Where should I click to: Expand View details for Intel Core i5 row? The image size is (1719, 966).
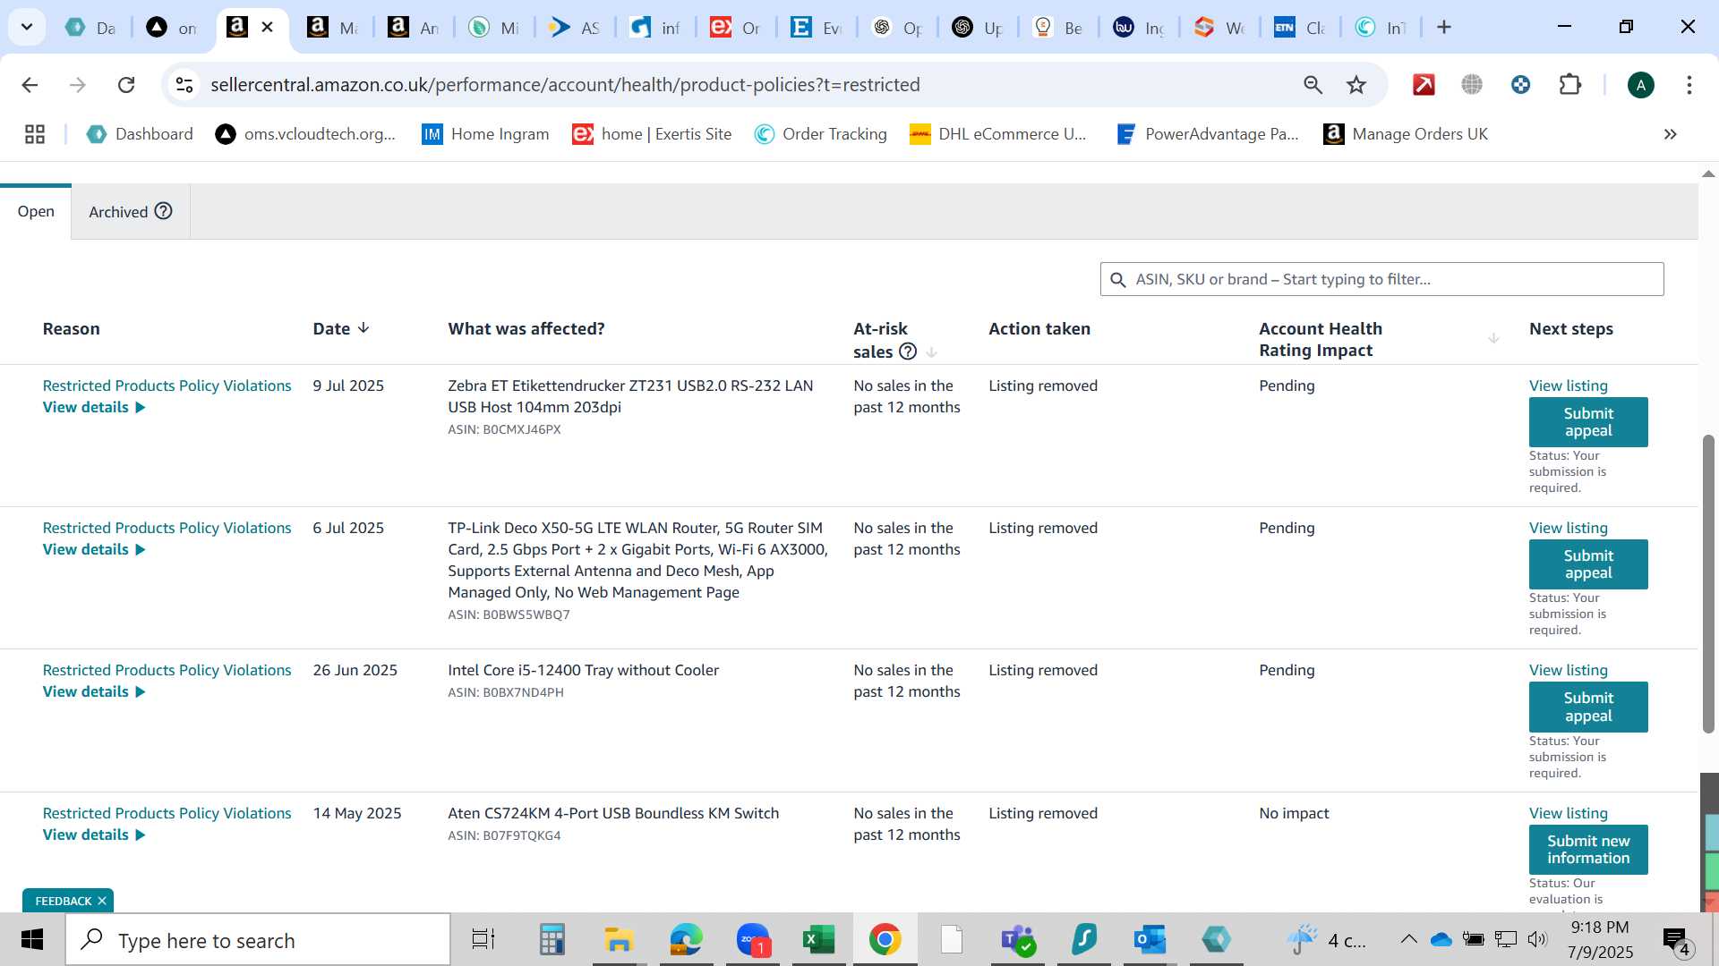[x=94, y=691]
